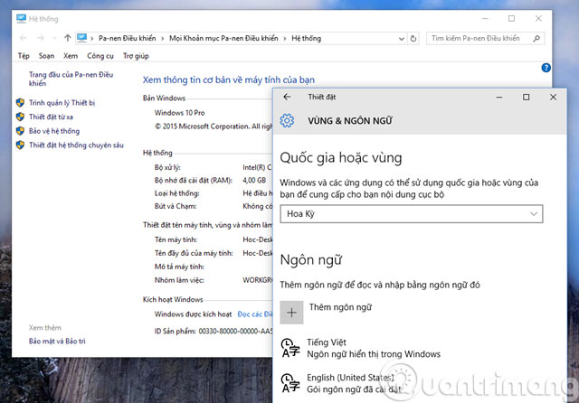579x403 pixels.
Task: Expand the address bar history dropdown
Action: pos(402,39)
